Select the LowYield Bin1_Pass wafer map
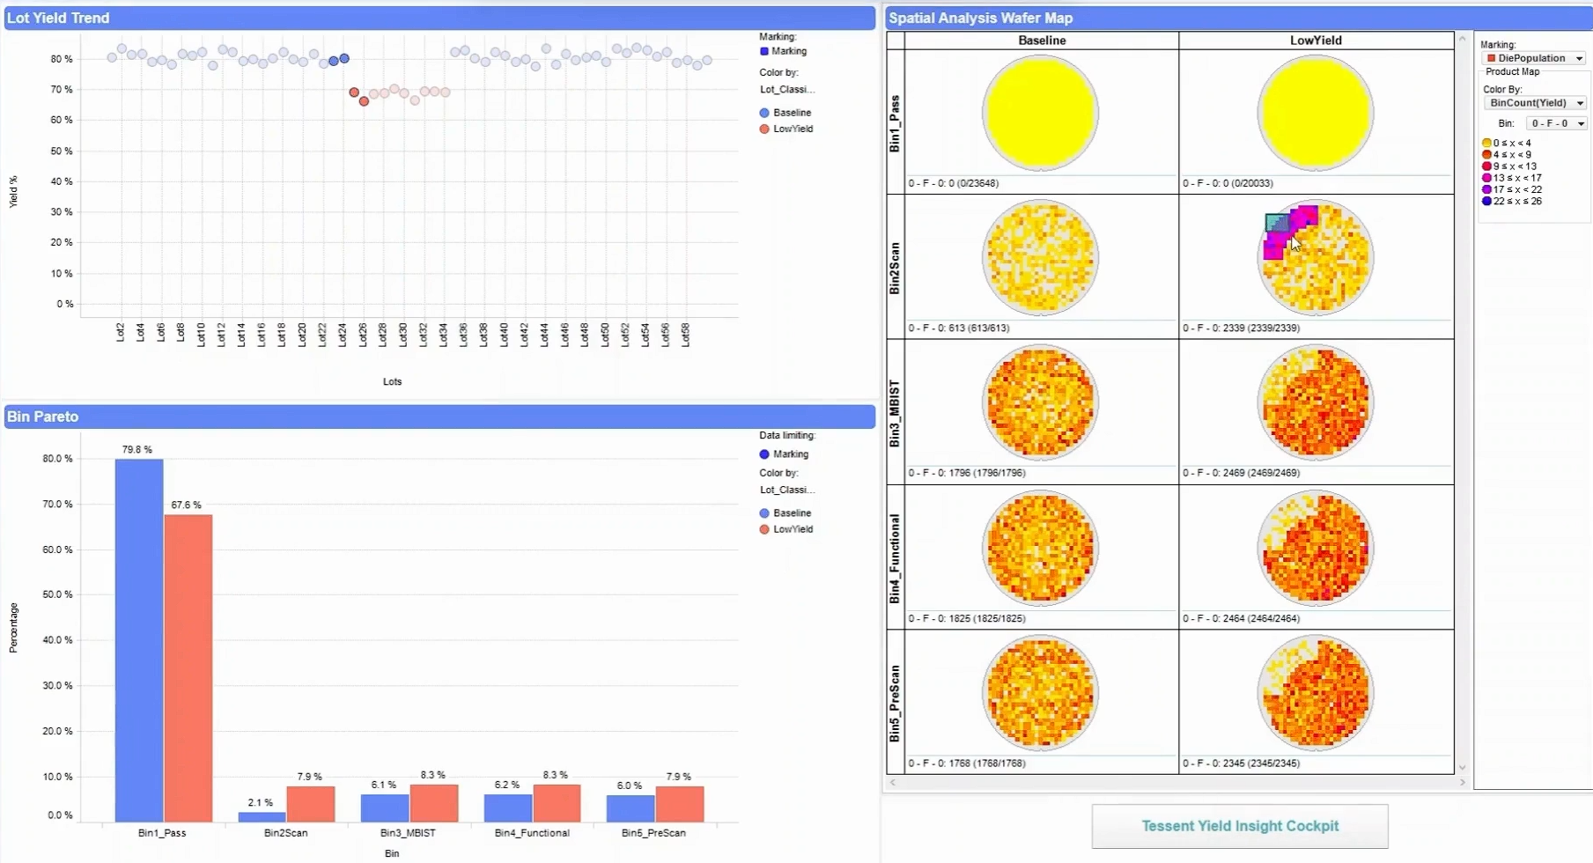This screenshot has height=863, width=1593. click(x=1315, y=113)
